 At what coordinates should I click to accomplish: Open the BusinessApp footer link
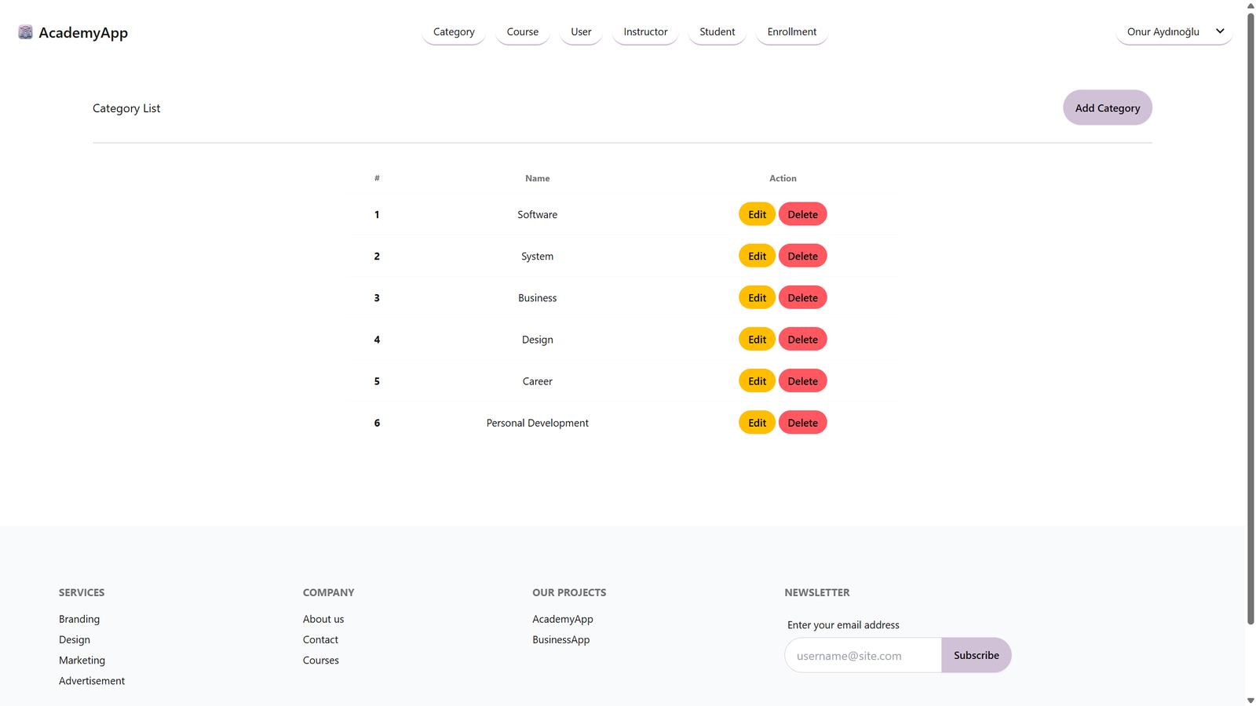click(x=560, y=639)
